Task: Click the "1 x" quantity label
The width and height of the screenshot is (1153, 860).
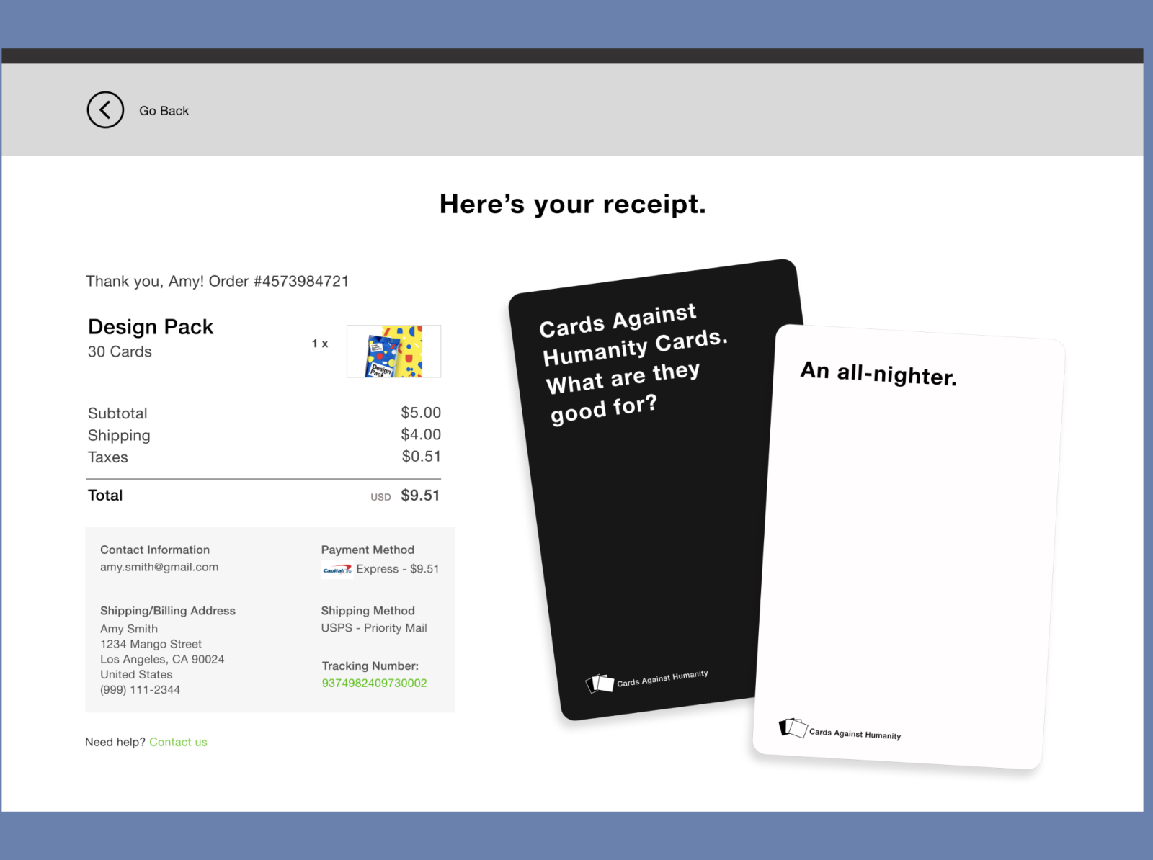Action: (320, 344)
